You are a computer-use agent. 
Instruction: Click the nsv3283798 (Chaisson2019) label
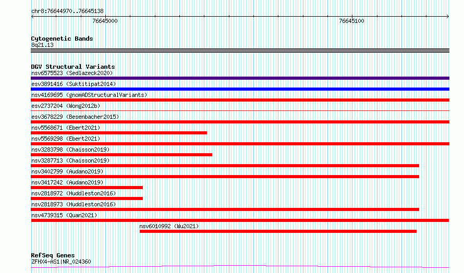[x=70, y=150]
